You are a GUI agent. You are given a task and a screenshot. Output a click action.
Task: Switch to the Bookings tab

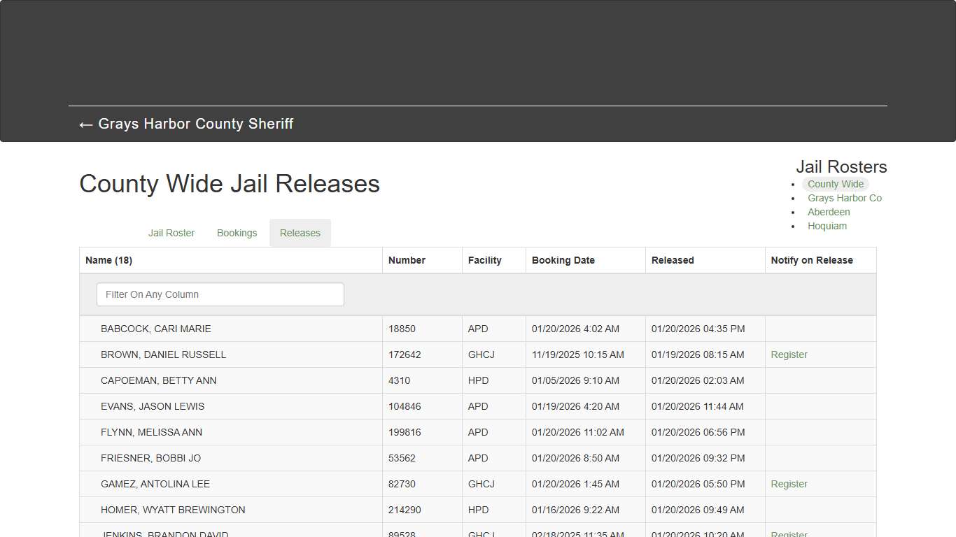(237, 233)
